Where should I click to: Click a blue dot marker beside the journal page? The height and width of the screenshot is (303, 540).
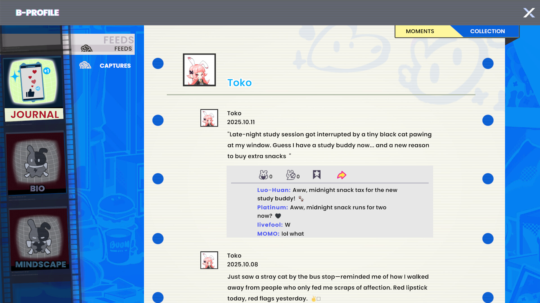click(x=158, y=120)
